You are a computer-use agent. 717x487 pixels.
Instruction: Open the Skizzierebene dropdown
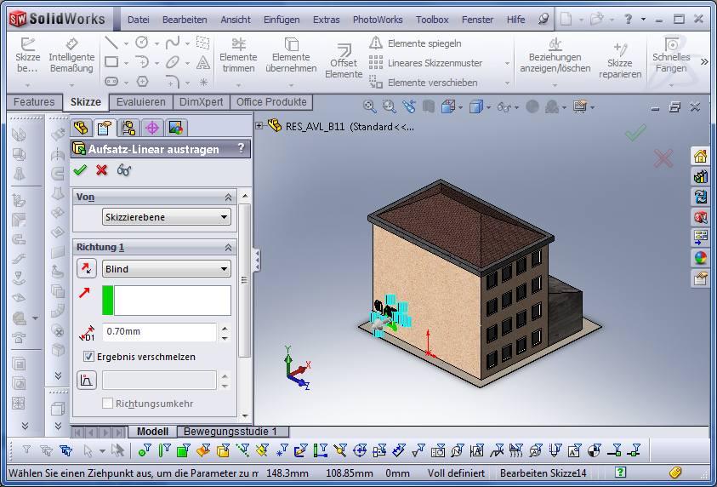pos(166,217)
